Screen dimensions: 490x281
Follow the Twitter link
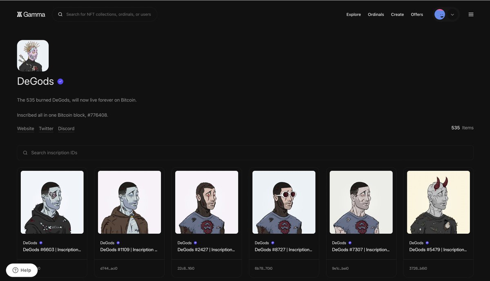point(46,128)
